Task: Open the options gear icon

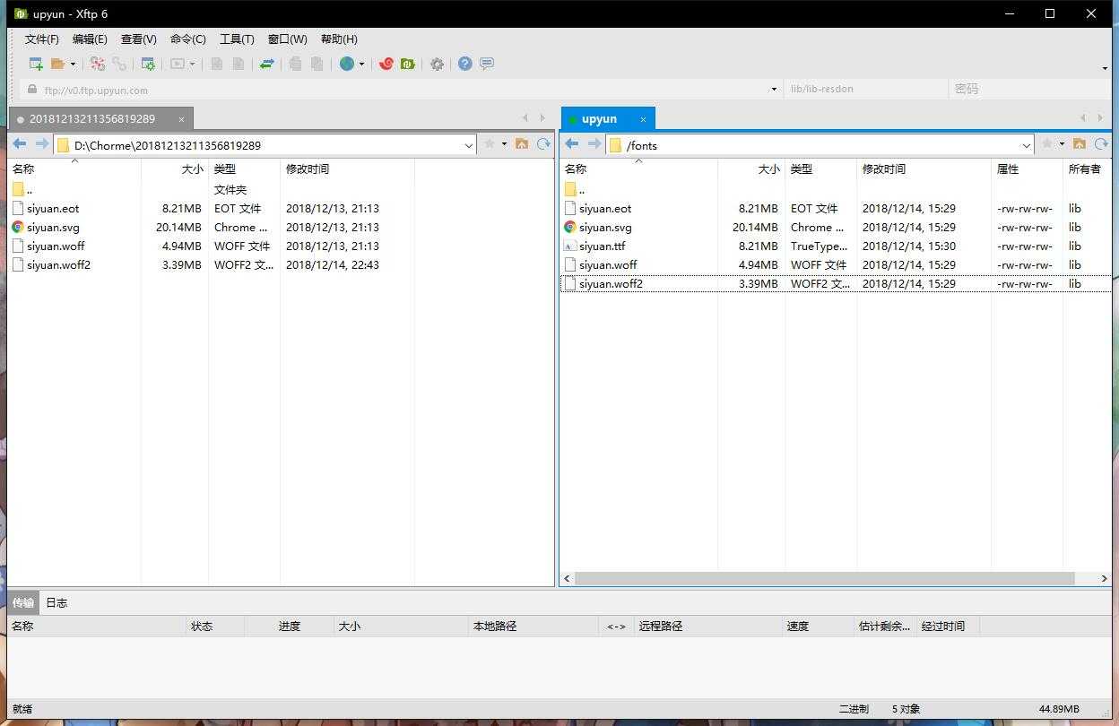Action: click(437, 64)
